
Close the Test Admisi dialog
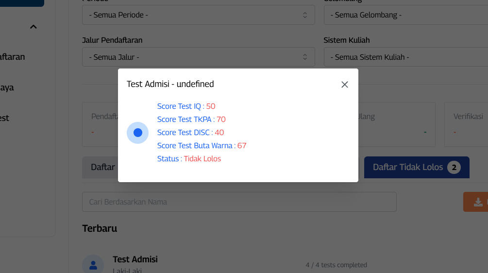click(x=345, y=85)
